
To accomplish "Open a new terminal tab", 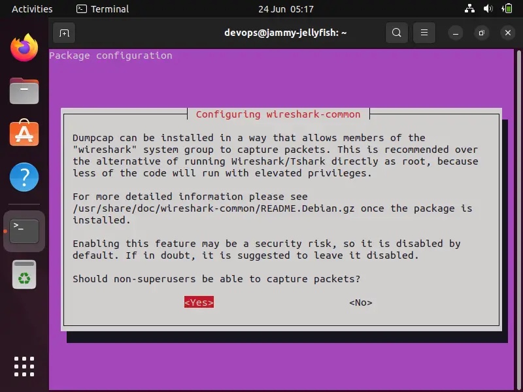I will pos(63,33).
